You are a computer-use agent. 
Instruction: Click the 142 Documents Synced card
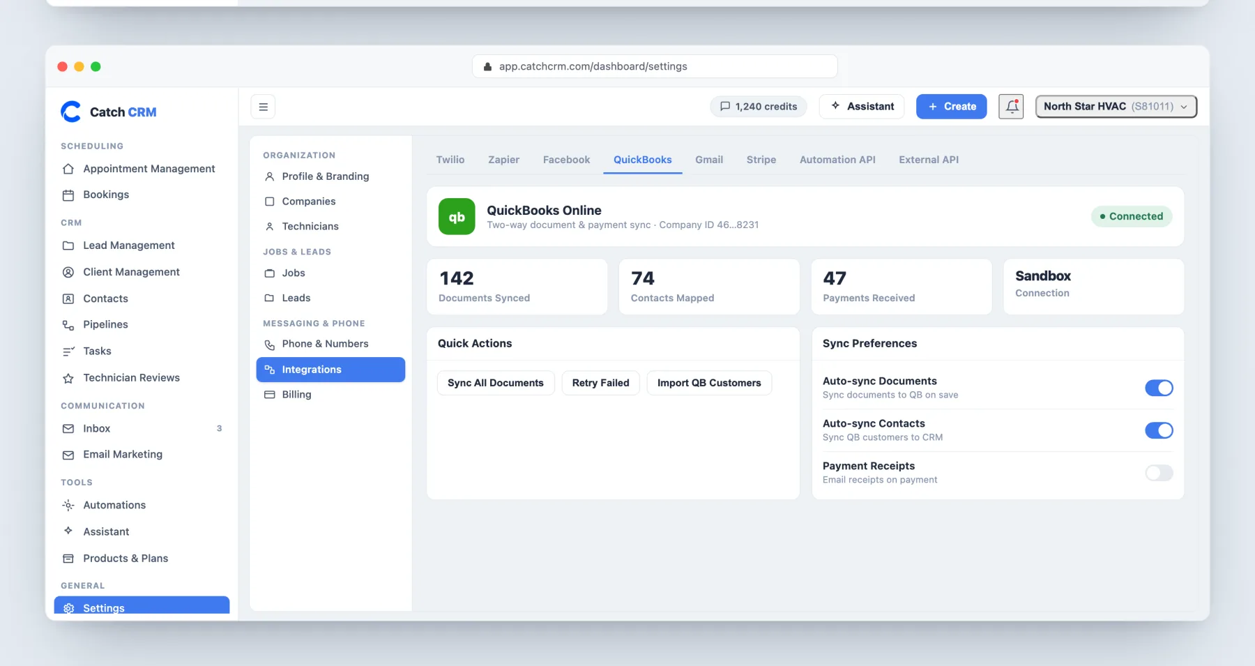517,287
